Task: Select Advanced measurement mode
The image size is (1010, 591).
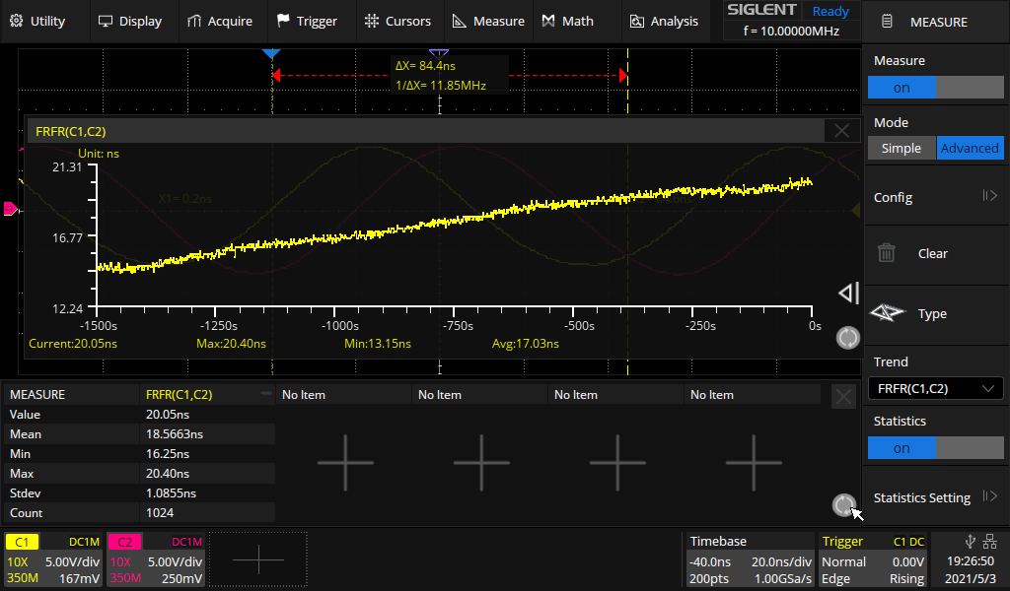Action: 970,148
